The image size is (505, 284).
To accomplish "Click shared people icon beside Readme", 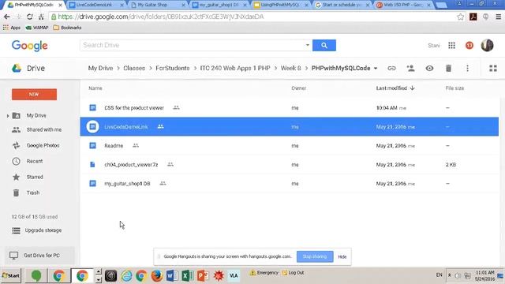I will (136, 145).
